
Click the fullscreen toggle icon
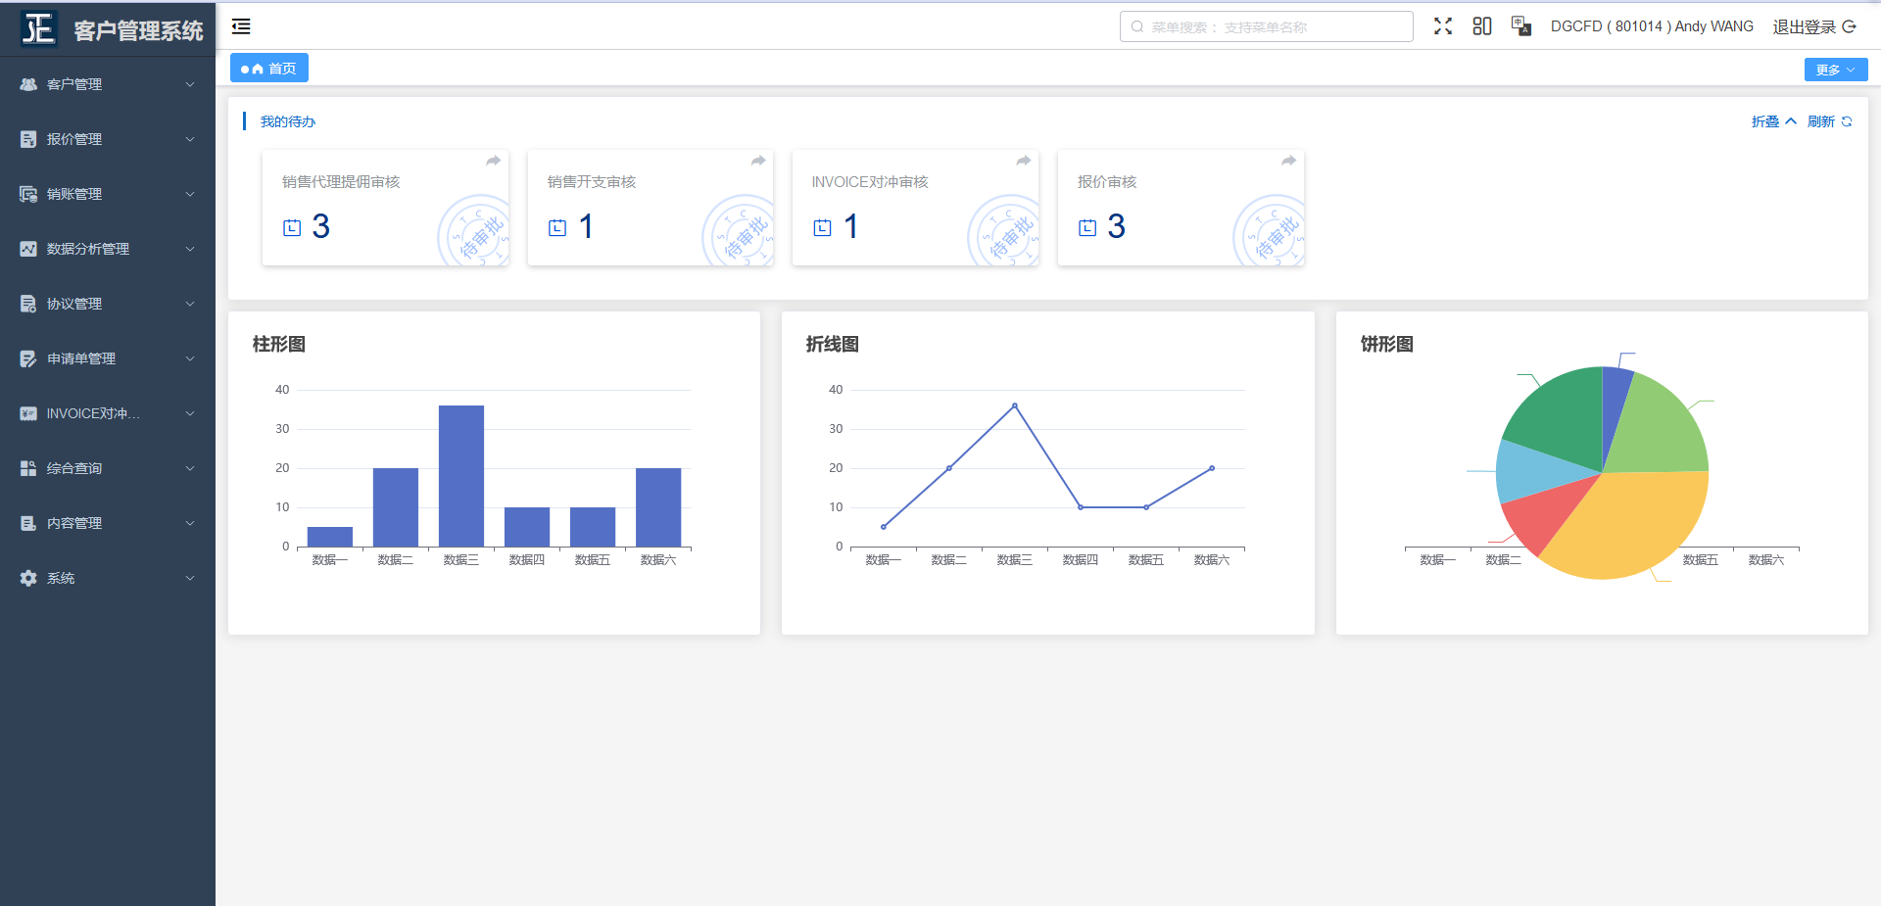point(1443,26)
